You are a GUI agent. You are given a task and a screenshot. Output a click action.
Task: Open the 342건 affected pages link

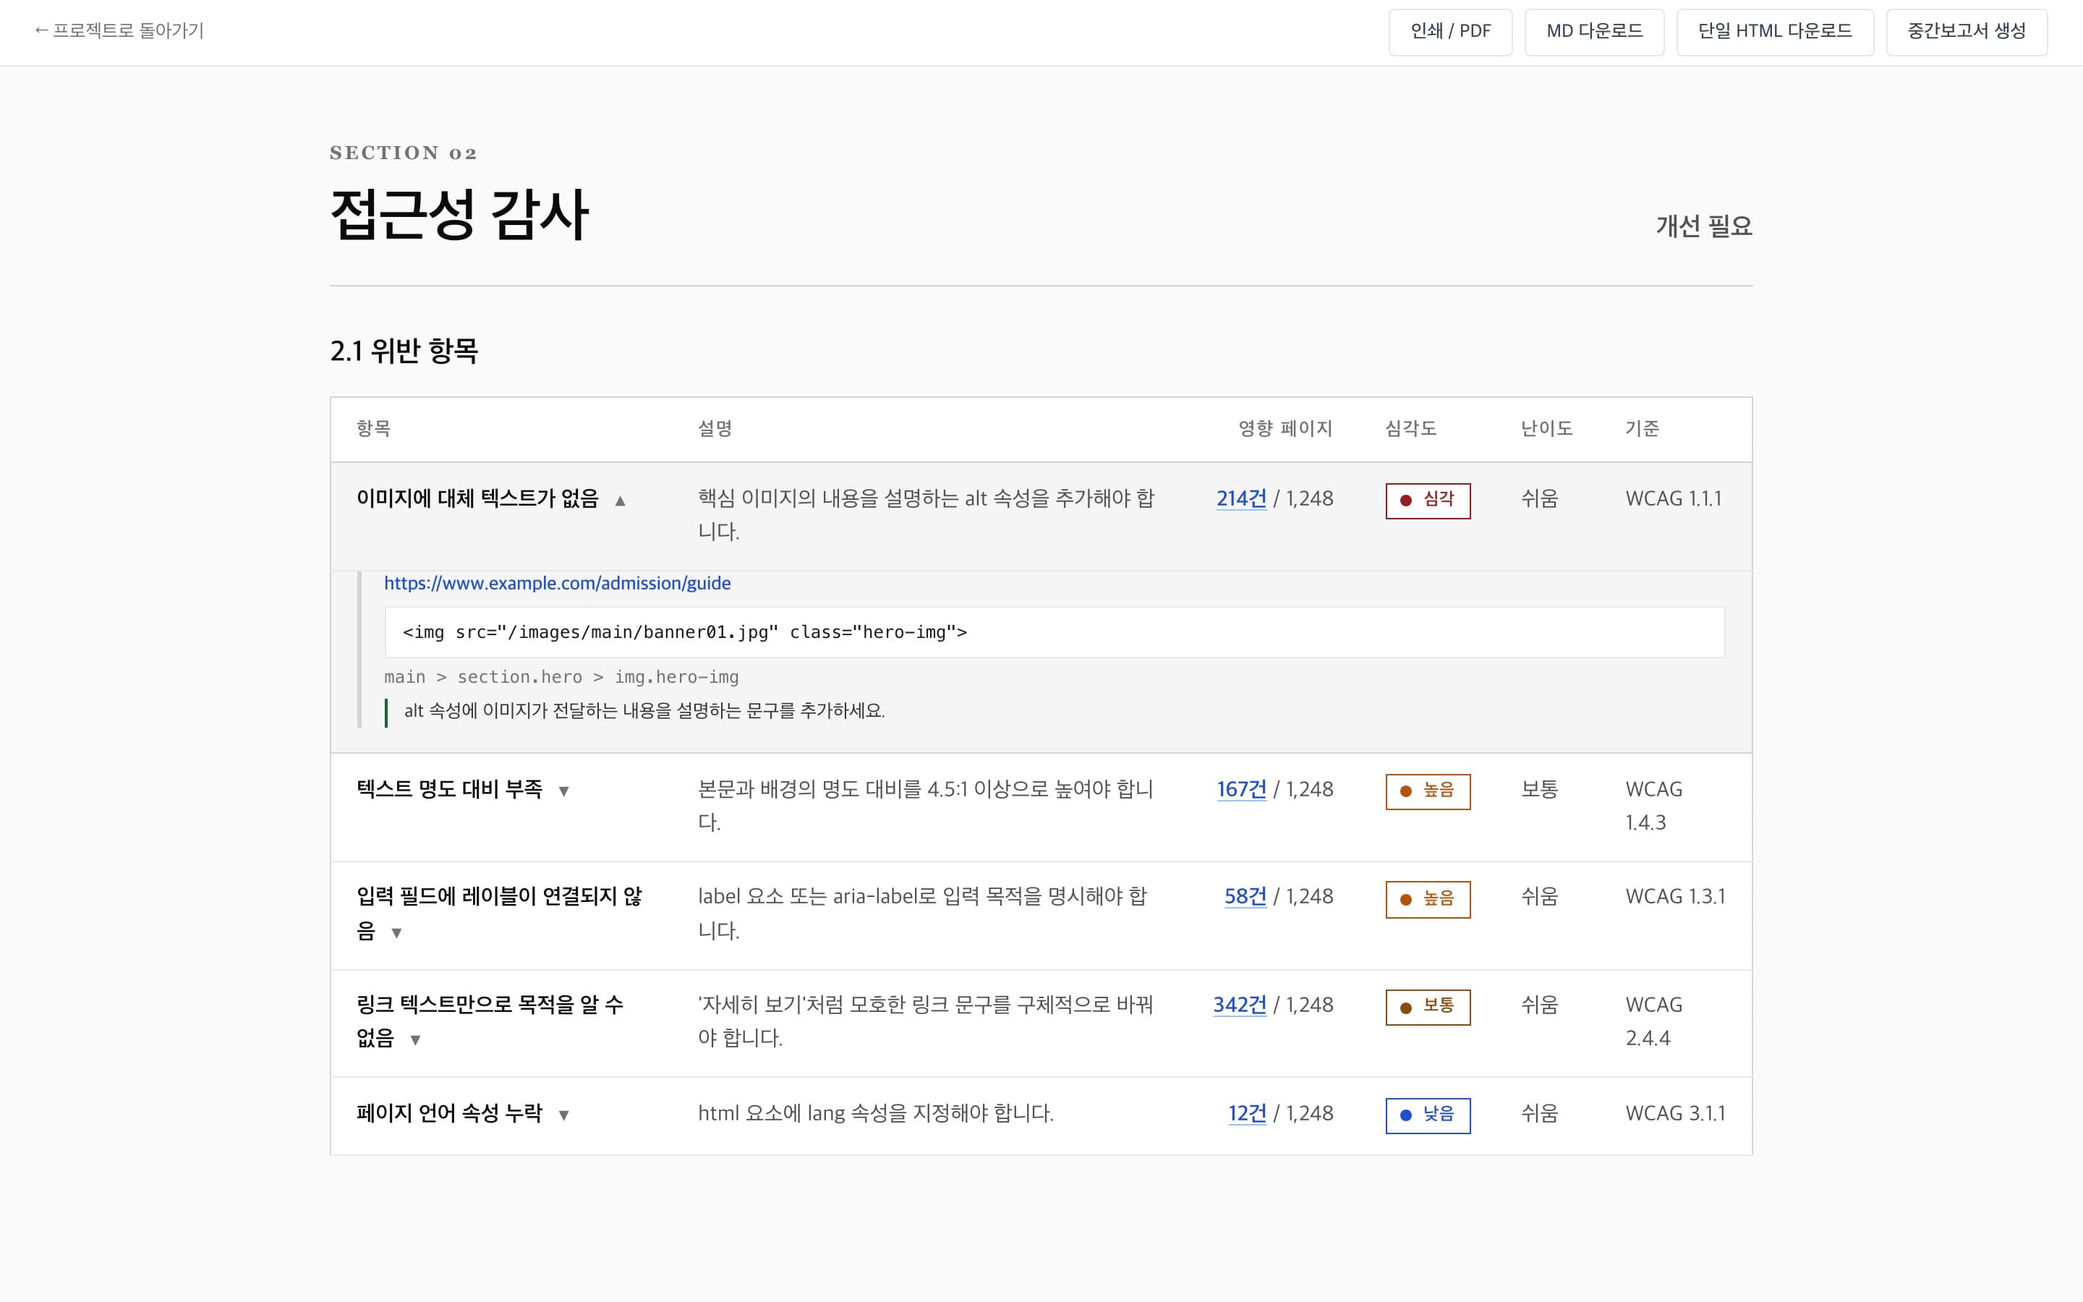1240,1005
